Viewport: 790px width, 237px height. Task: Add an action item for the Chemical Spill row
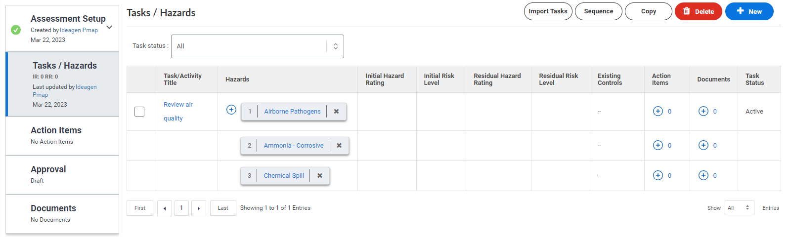[658, 175]
